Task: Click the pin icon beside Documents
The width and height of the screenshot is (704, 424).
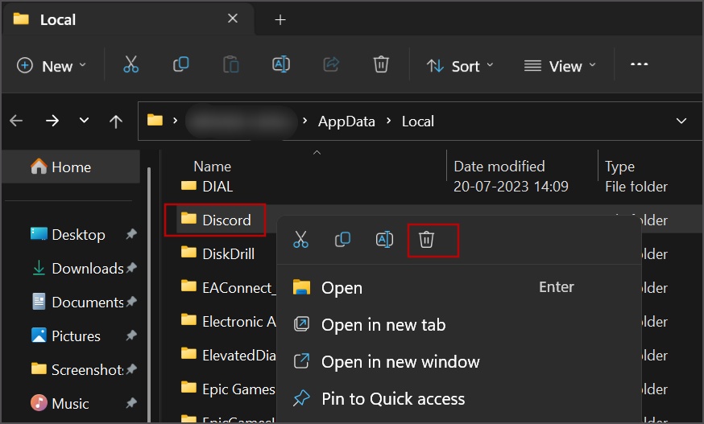Action: [x=131, y=302]
